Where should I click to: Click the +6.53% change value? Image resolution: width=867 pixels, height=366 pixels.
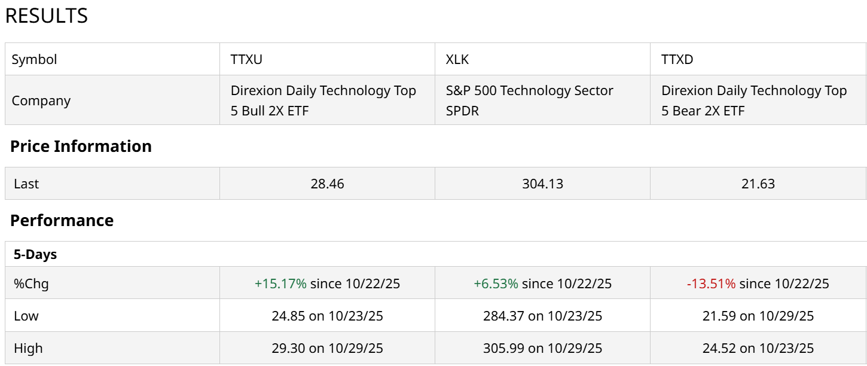tap(496, 283)
